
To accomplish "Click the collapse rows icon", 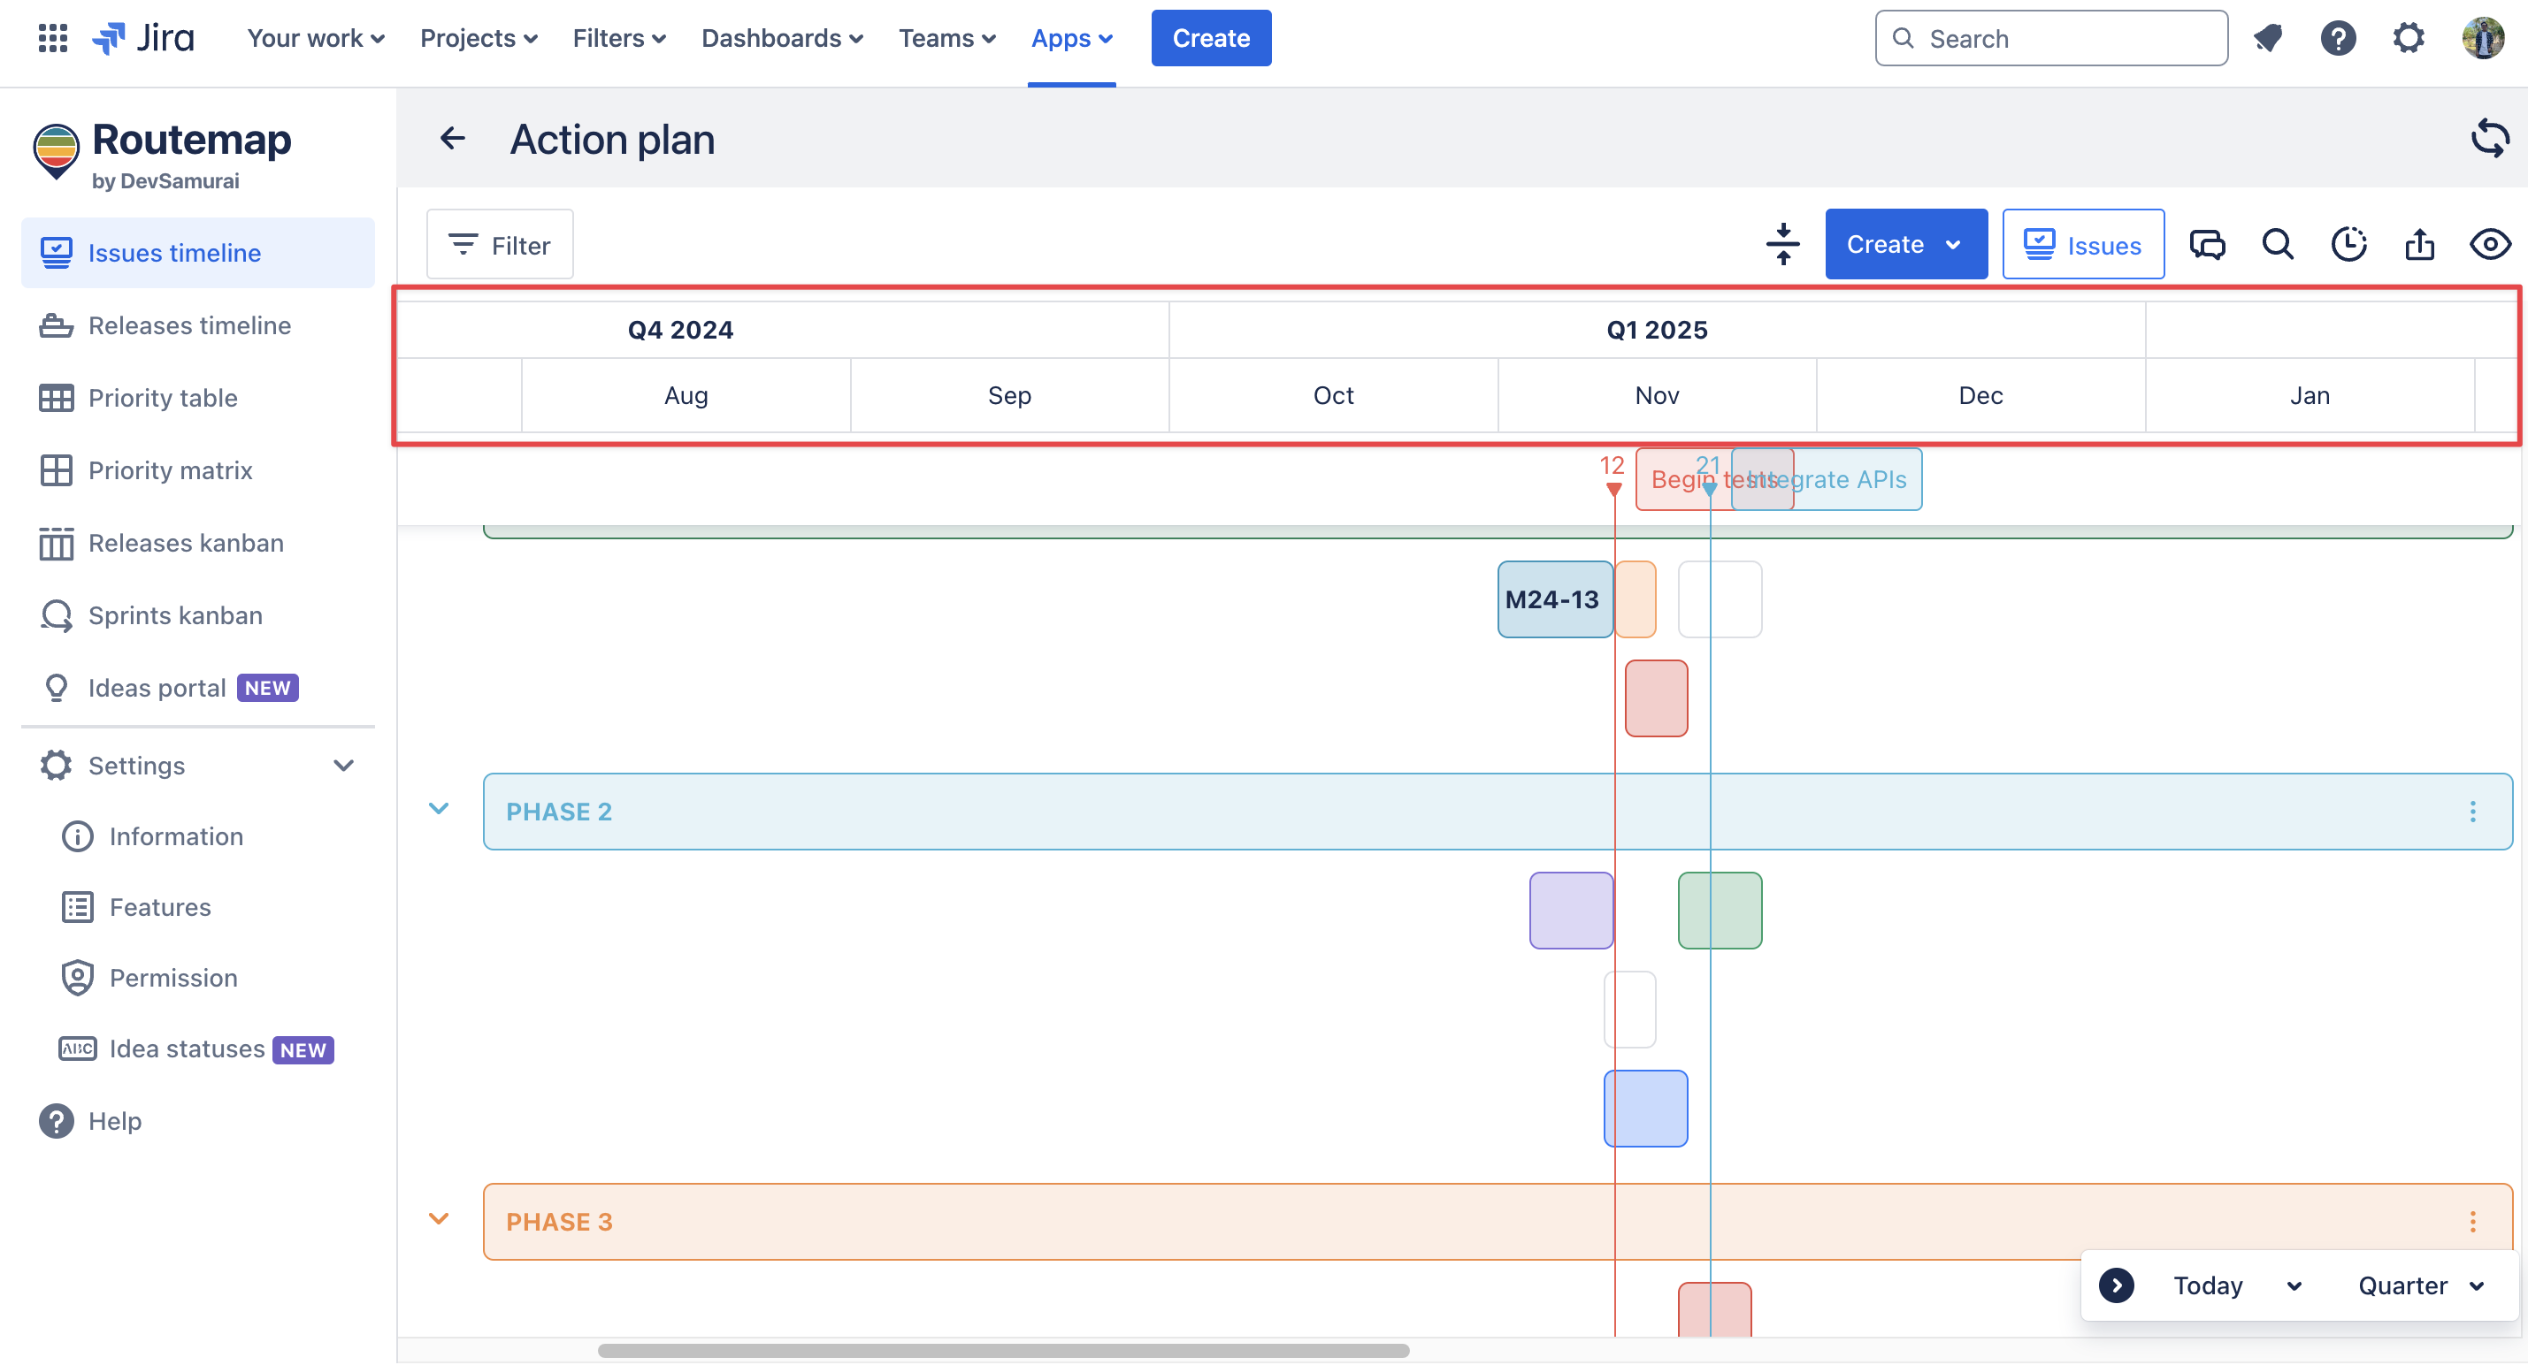I will pyautogui.click(x=1782, y=244).
